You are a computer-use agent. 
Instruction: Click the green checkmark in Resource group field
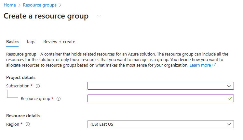pos(230,98)
